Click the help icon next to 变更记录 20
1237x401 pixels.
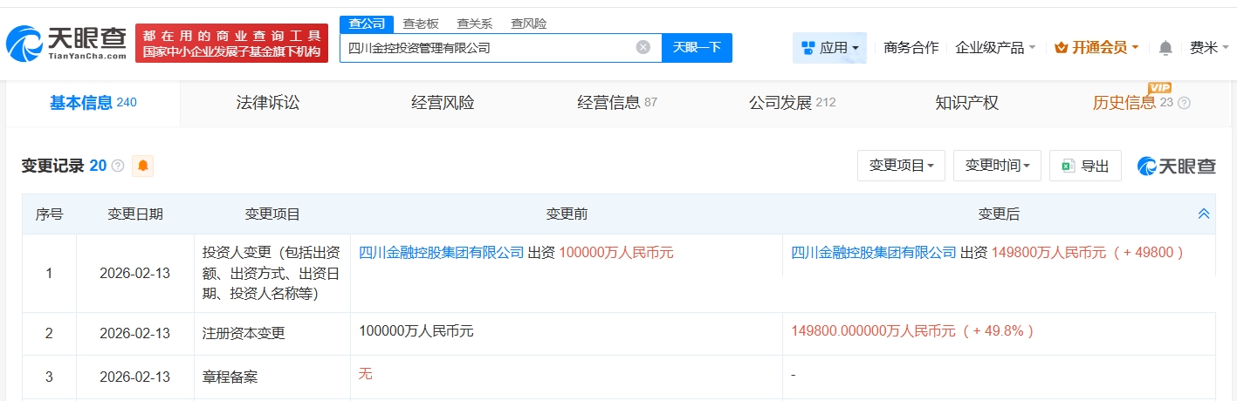(118, 166)
